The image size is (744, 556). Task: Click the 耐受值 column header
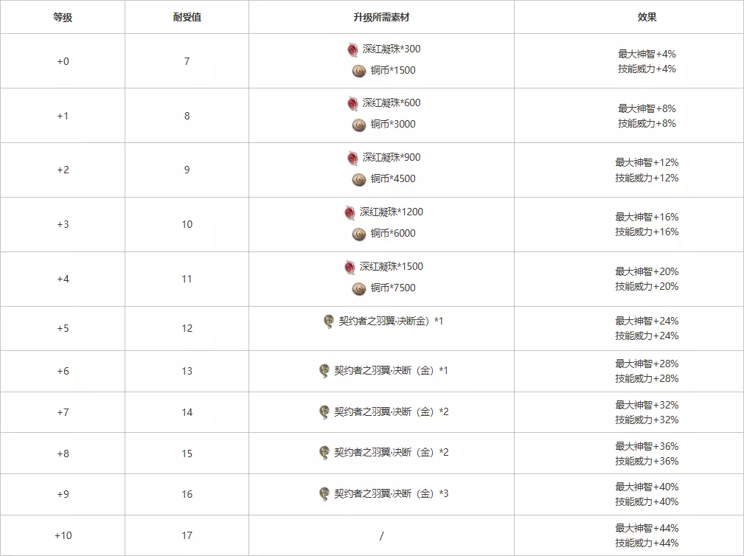(187, 17)
